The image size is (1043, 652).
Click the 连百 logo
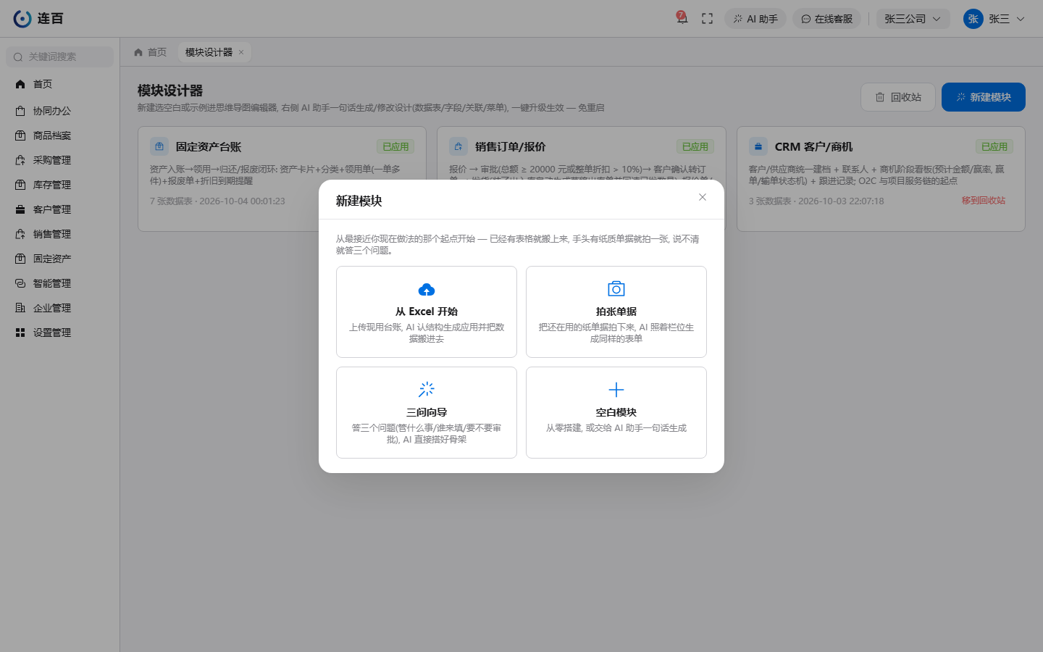pos(38,19)
